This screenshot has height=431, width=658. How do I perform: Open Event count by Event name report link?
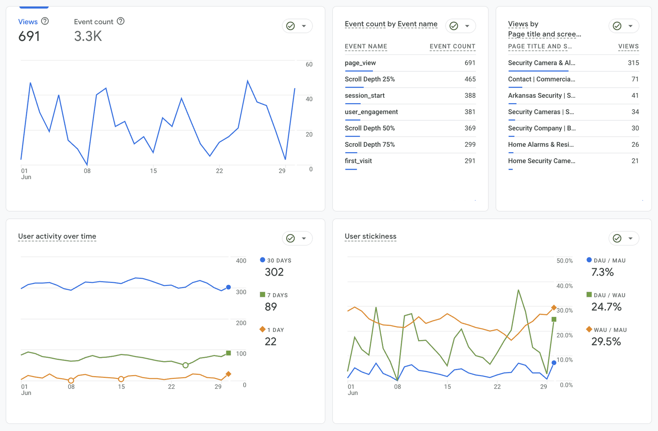tap(391, 24)
